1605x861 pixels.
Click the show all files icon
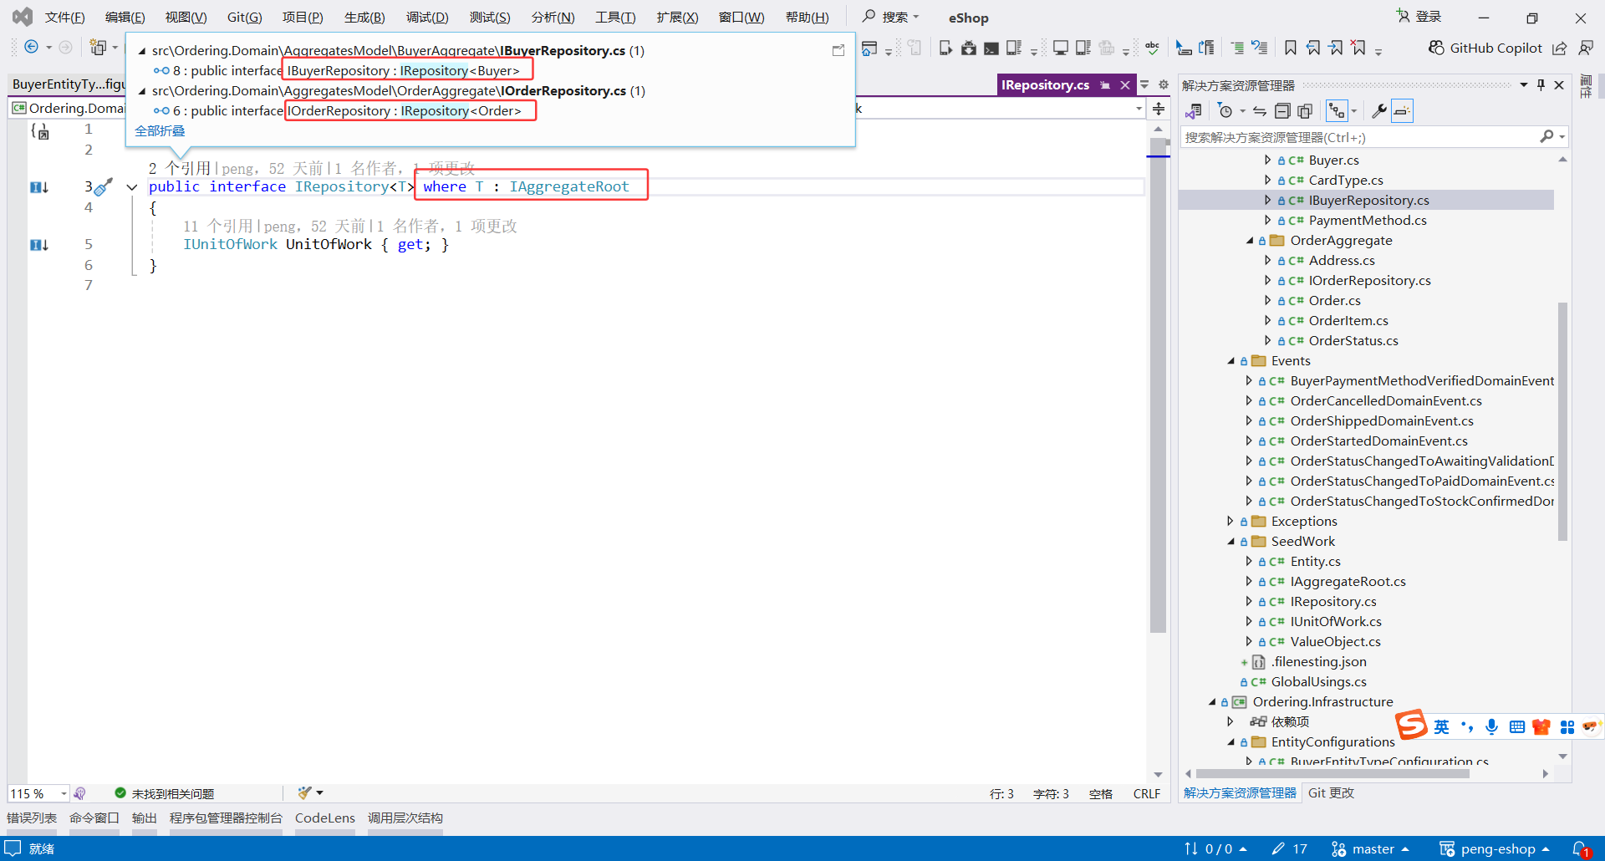(x=1305, y=111)
